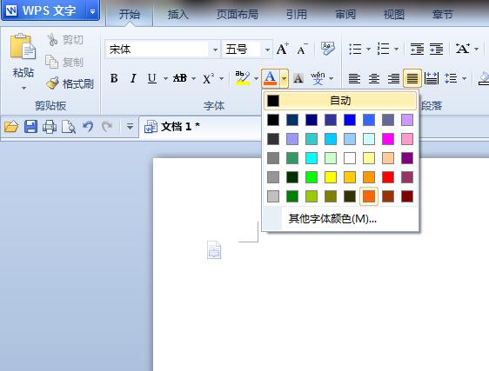
Task: Align text left
Action: point(355,78)
